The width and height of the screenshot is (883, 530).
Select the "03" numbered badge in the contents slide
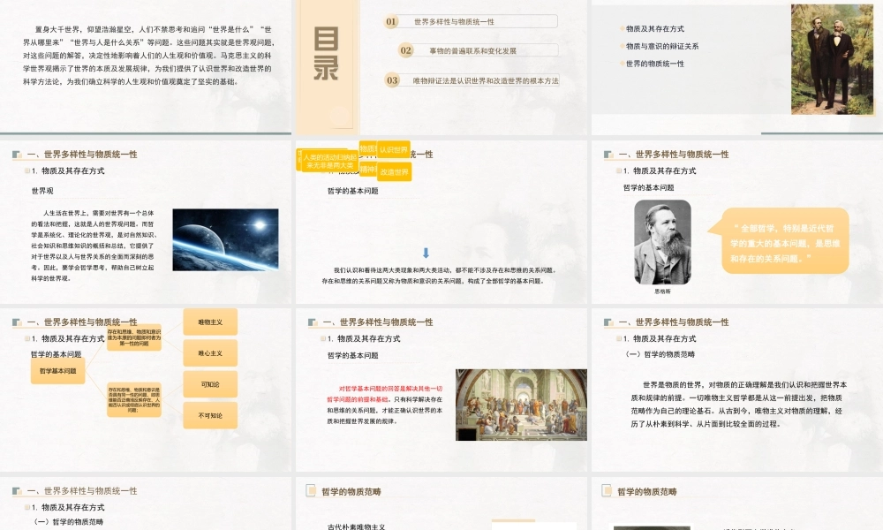[x=394, y=80]
